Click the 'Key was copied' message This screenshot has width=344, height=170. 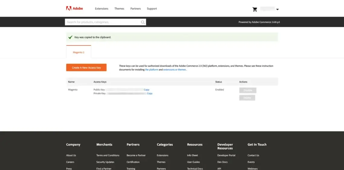pos(93,37)
